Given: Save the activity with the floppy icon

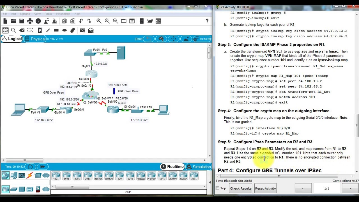Looking at the screenshot, I should click(x=22, y=21).
